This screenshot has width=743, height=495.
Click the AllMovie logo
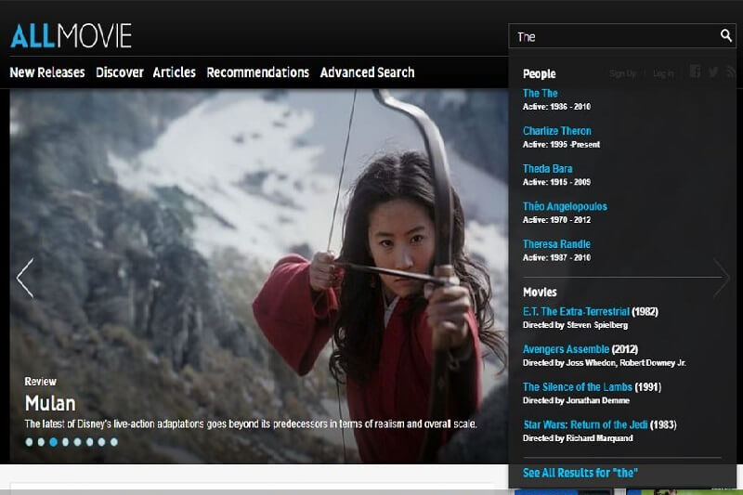coord(71,35)
